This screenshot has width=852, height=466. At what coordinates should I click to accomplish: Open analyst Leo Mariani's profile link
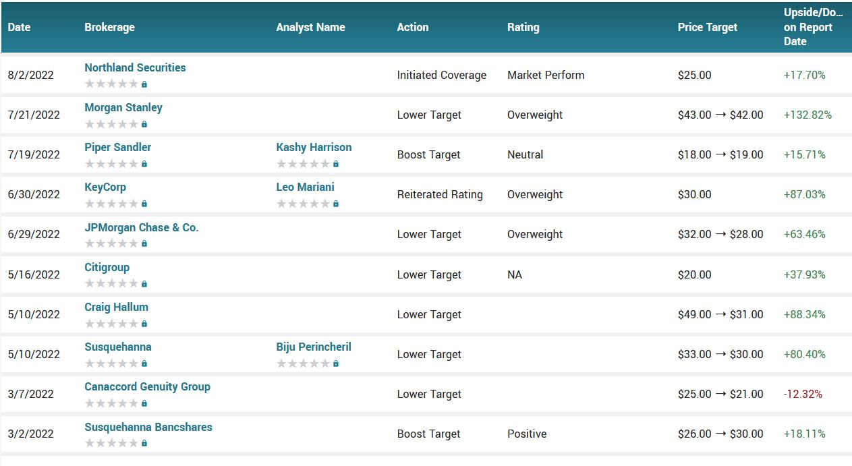(x=305, y=187)
